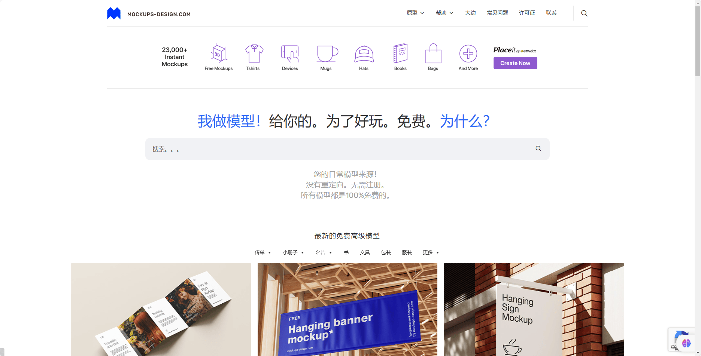Click the purple Create Now button
701x356 pixels.
(x=515, y=63)
